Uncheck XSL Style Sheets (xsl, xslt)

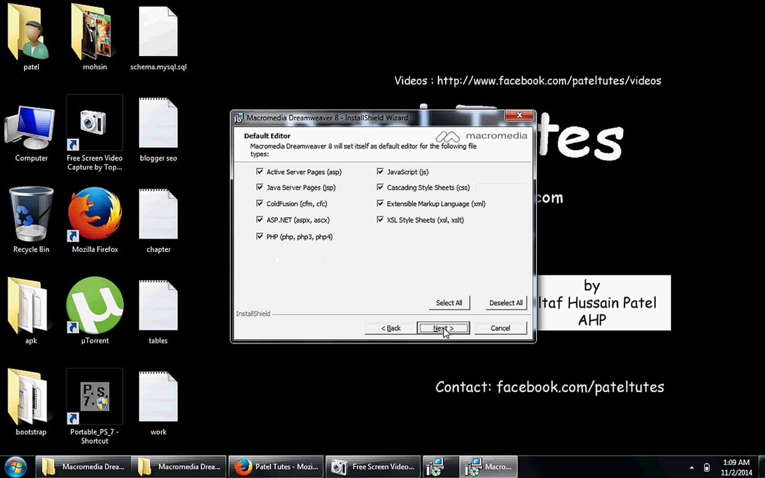point(380,220)
